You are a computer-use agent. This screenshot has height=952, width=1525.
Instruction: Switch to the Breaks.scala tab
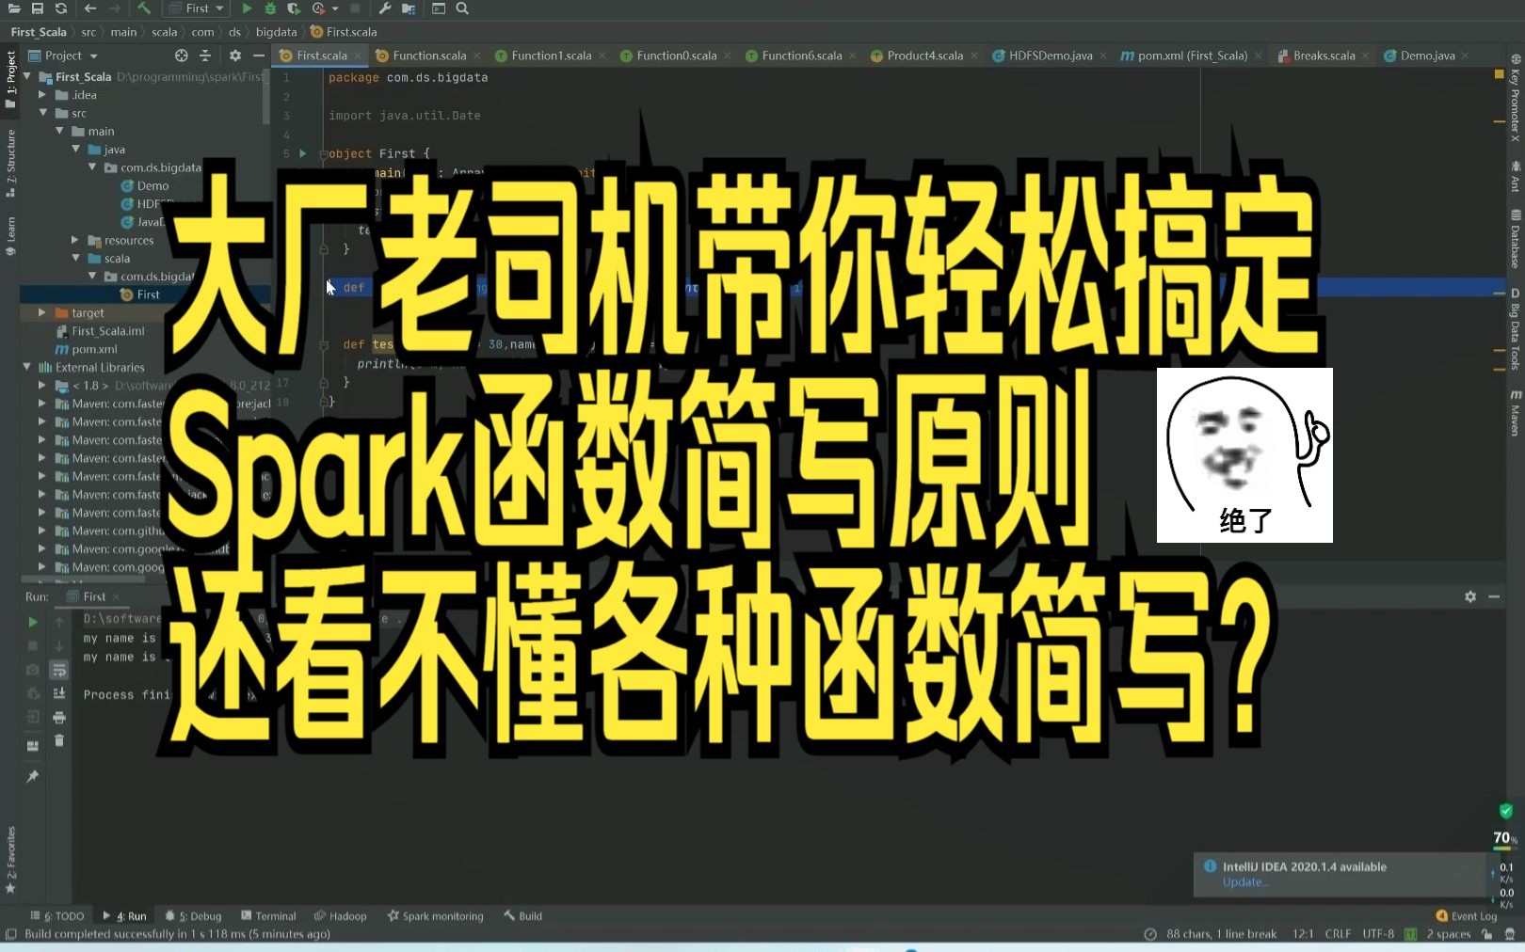(1324, 56)
